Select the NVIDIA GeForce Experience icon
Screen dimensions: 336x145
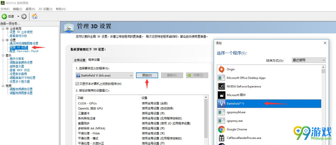(x=221, y=86)
